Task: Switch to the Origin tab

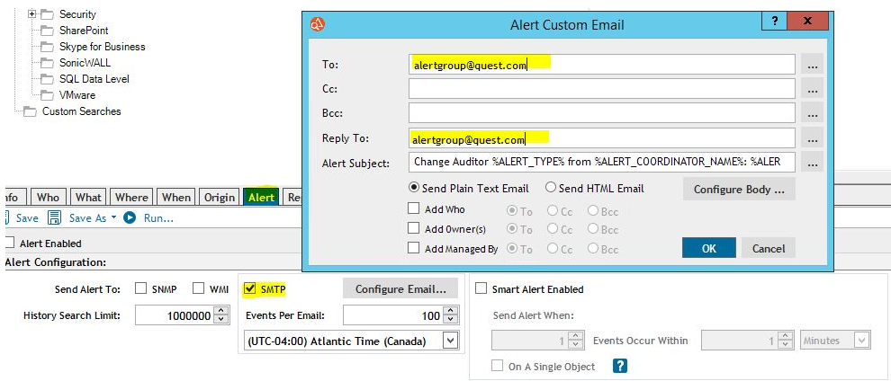Action: [x=220, y=198]
